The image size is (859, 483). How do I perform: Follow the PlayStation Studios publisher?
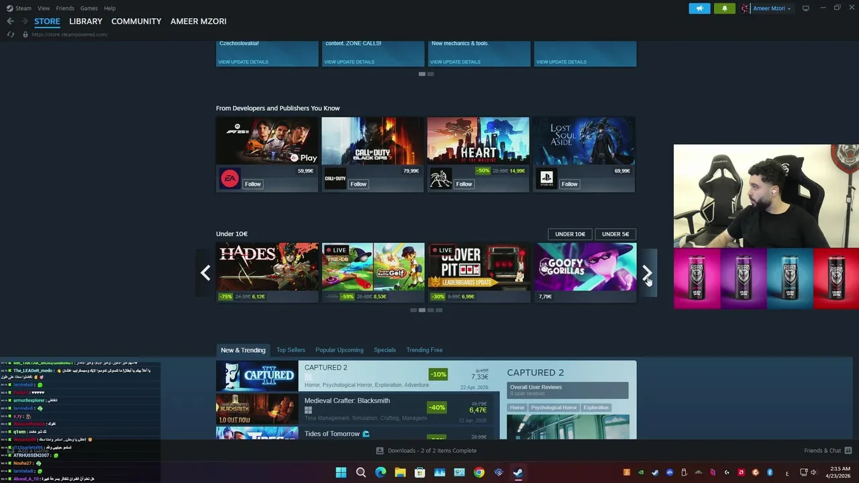tap(570, 184)
